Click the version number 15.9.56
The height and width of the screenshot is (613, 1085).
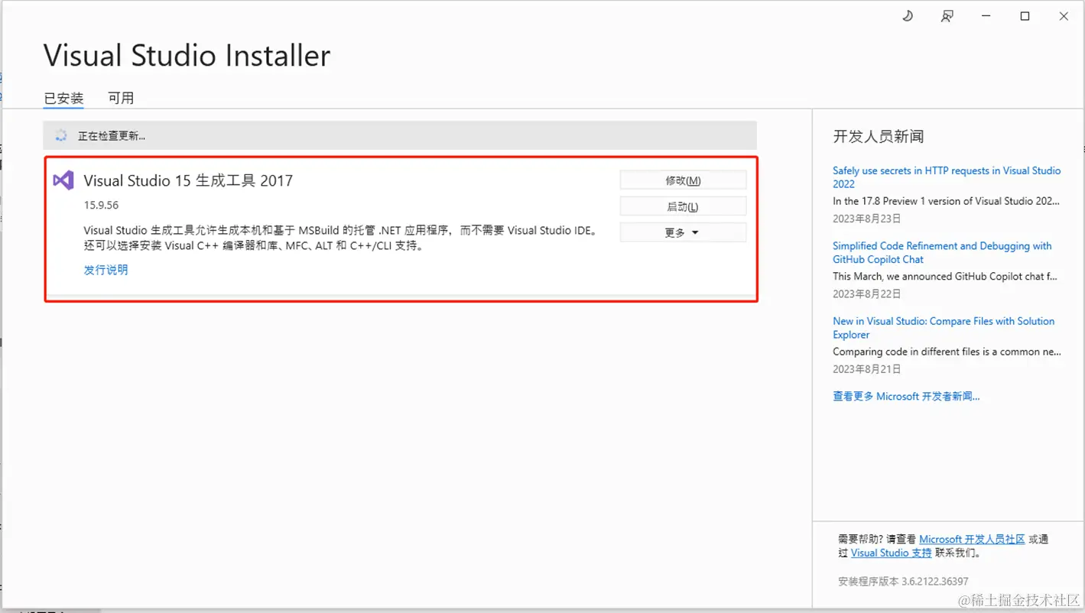tap(101, 205)
